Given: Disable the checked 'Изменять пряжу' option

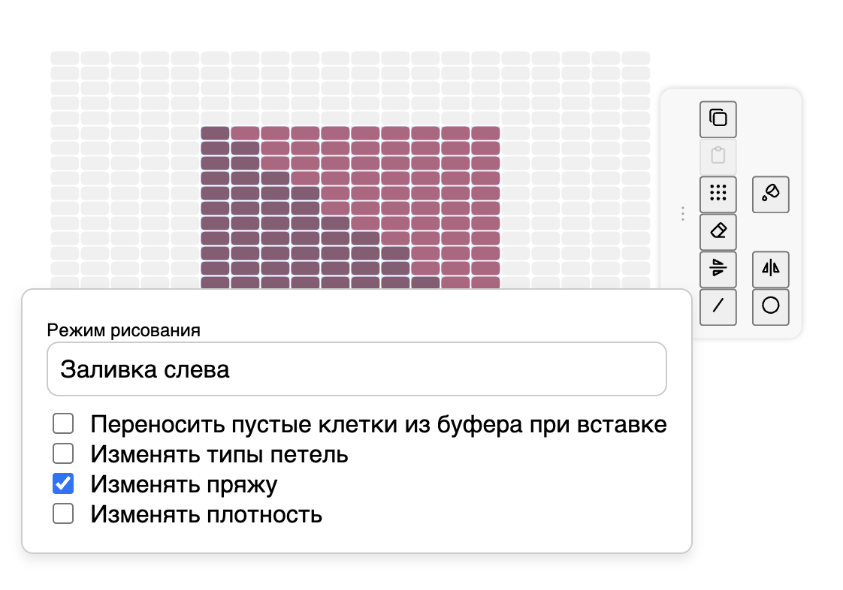Looking at the screenshot, I should coord(63,483).
